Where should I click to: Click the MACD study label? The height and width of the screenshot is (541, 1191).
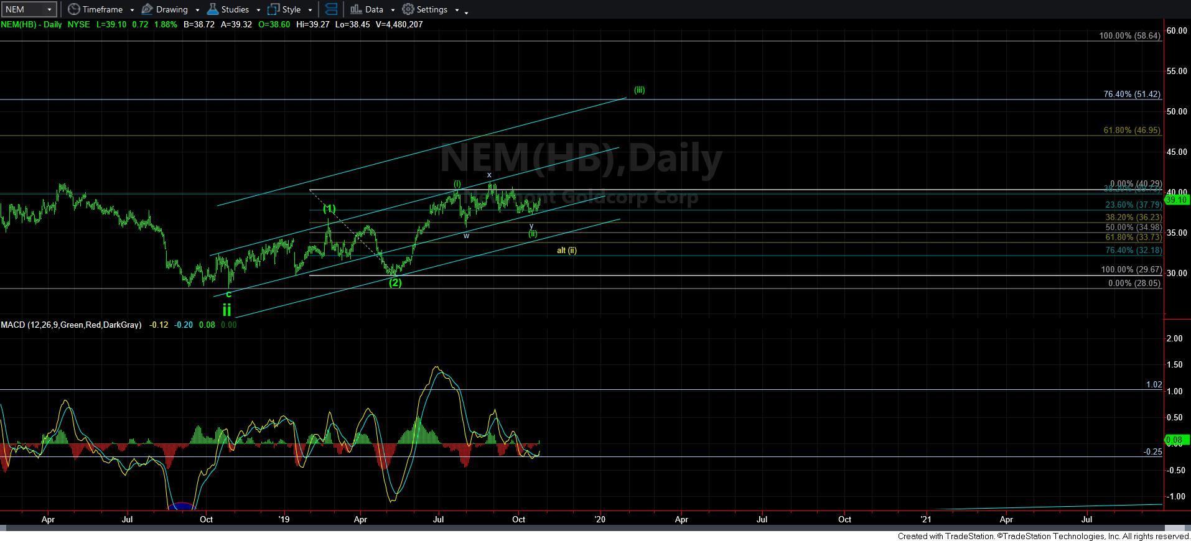[x=71, y=325]
